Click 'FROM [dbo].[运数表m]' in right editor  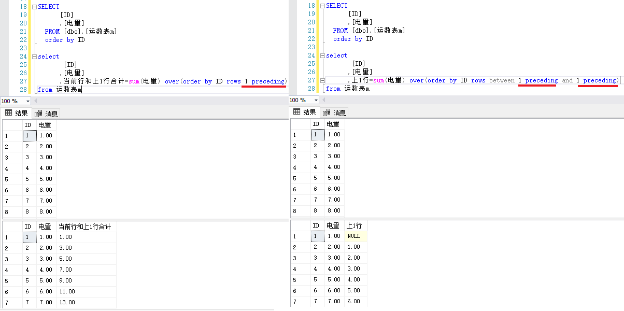[x=369, y=31]
